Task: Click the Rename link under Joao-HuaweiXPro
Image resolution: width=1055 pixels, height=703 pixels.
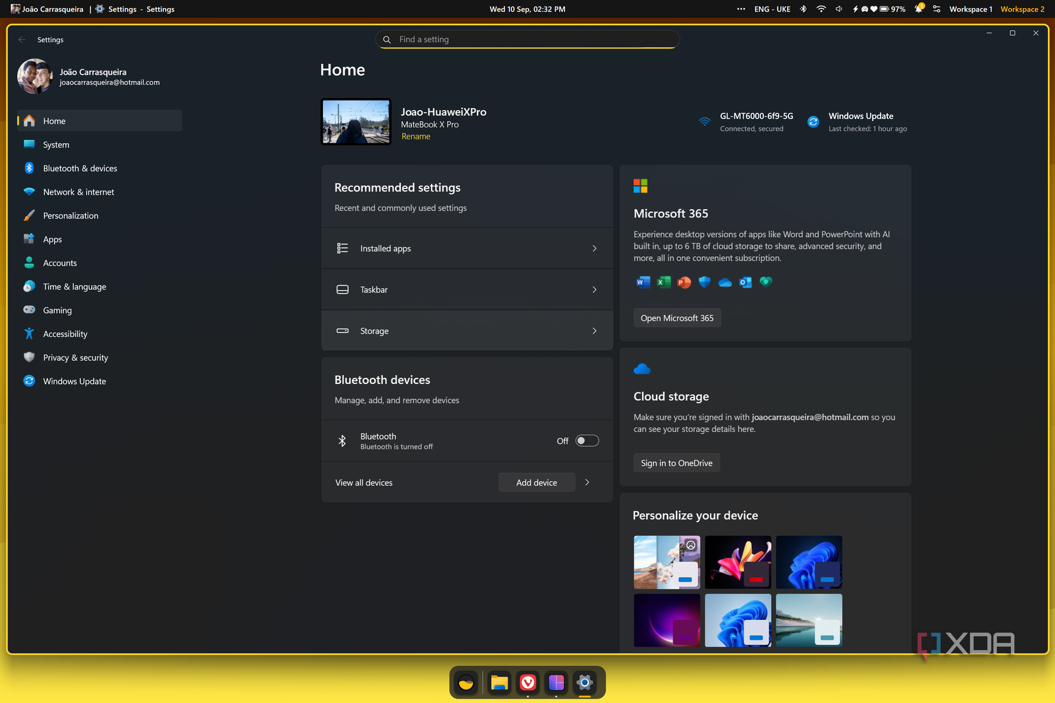Action: click(x=416, y=136)
